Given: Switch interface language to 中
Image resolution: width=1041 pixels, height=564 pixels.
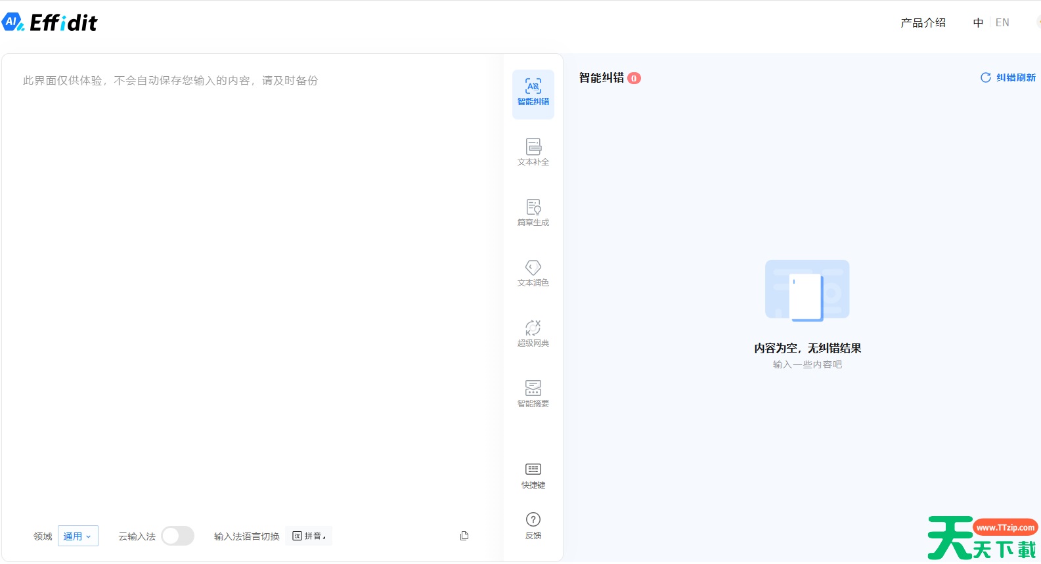Looking at the screenshot, I should (x=978, y=22).
